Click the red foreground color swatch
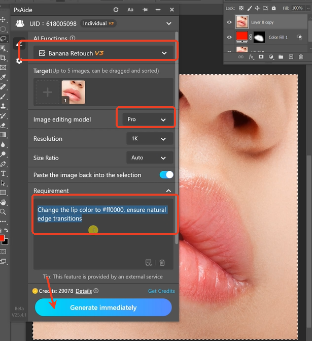This screenshot has width=312, height=341. 2,238
